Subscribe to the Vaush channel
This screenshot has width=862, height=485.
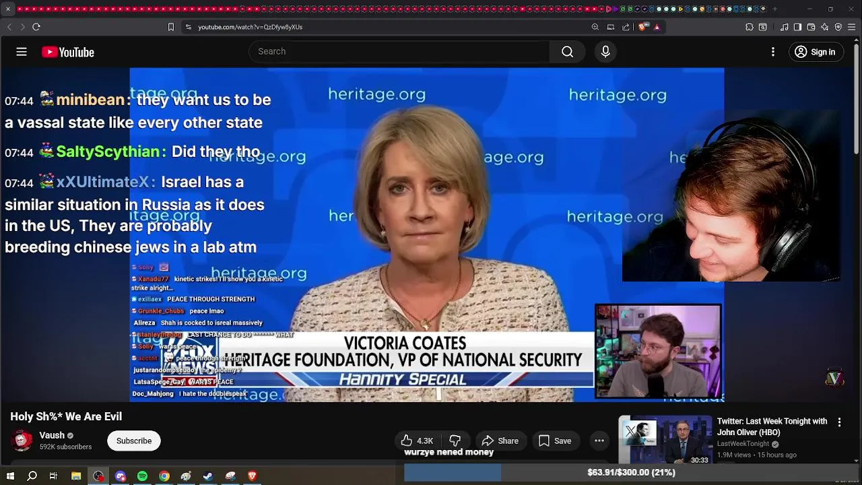[134, 441]
